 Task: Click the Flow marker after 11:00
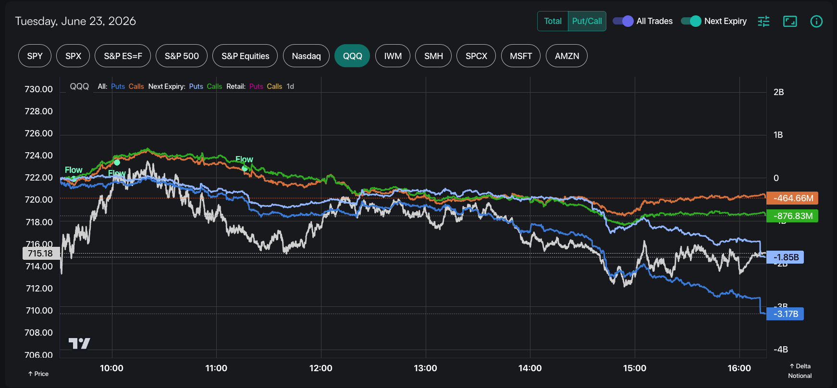[245, 168]
